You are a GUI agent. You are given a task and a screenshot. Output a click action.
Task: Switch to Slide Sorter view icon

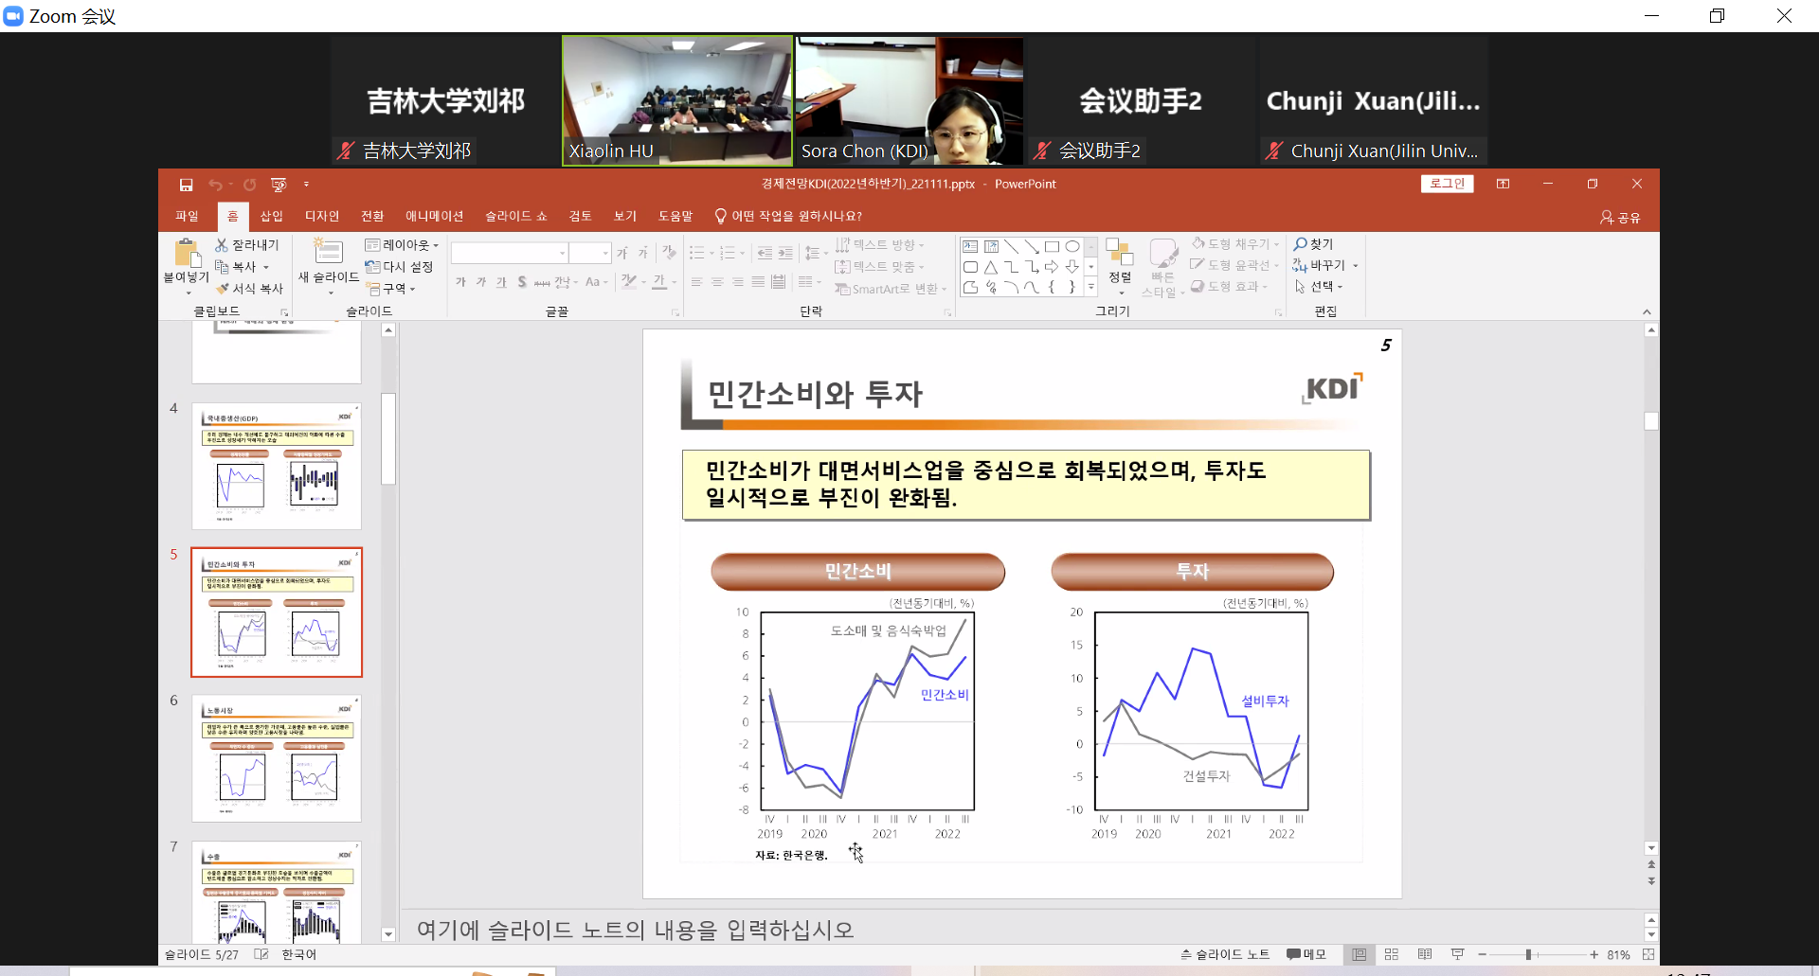1392,954
